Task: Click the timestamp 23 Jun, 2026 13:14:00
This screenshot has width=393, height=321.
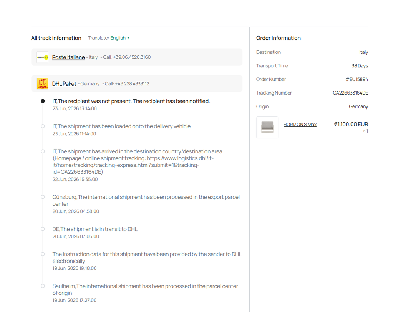Action: pos(75,108)
